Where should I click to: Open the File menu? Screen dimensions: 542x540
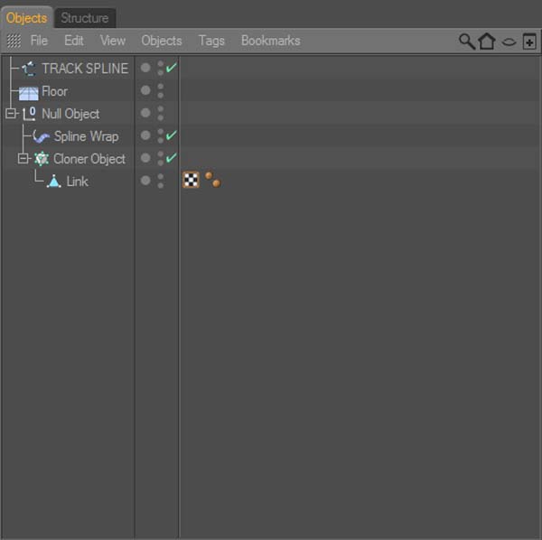click(x=39, y=41)
